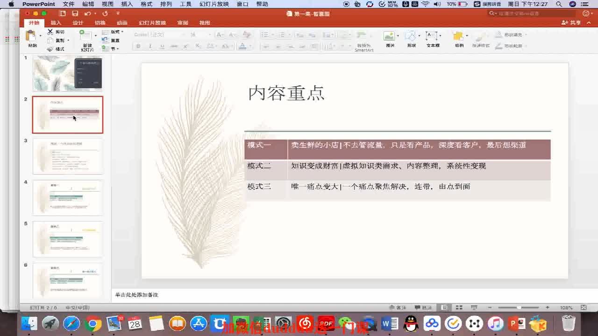Toggle italic formatting
Image resolution: width=598 pixels, height=336 pixels.
pos(150,45)
